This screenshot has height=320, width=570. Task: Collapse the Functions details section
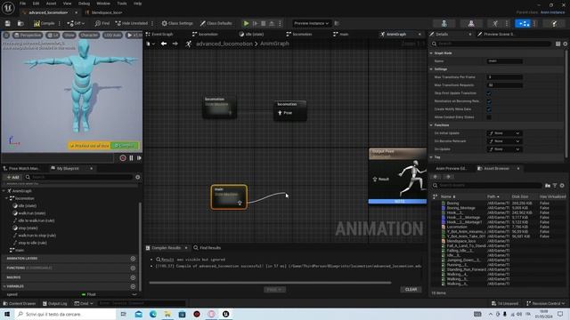coord(431,125)
